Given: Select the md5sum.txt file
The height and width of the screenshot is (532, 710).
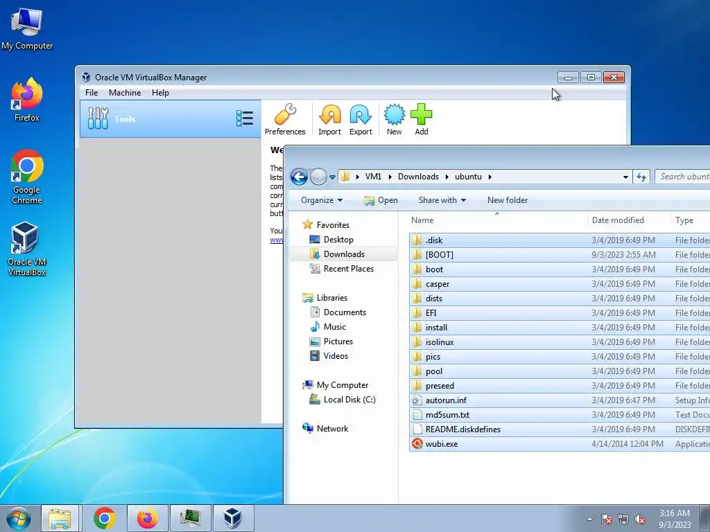Looking at the screenshot, I should 560,415.
